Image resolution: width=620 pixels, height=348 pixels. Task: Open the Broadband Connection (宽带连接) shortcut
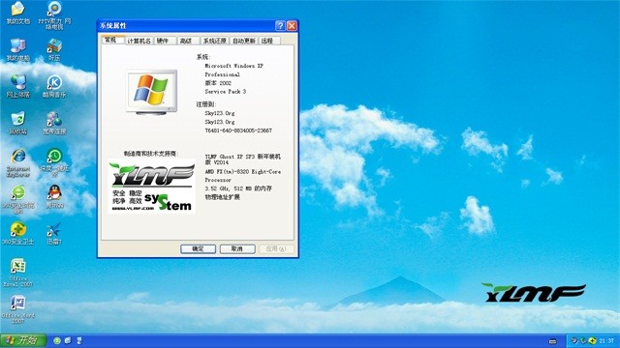tap(54, 123)
